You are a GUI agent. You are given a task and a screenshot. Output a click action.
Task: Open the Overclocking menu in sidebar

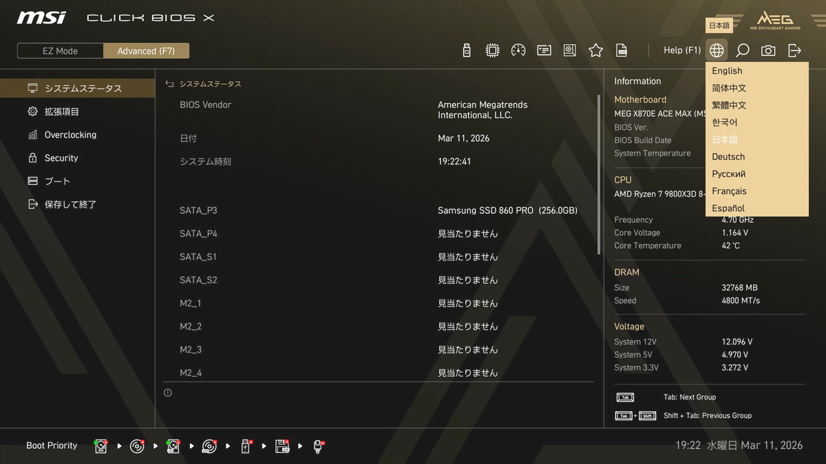pyautogui.click(x=70, y=135)
